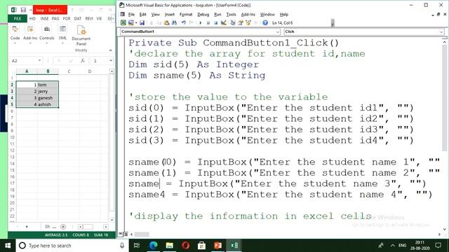The image size is (449, 252).
Task: Switch to the Excel REVIEW tab
Action: click(x=89, y=19)
